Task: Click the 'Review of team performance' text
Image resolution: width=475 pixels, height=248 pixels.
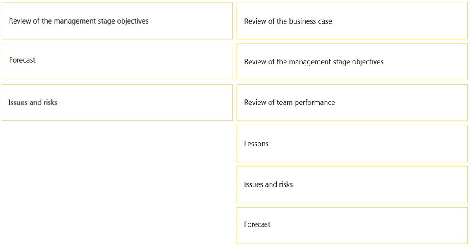Action: click(x=289, y=102)
